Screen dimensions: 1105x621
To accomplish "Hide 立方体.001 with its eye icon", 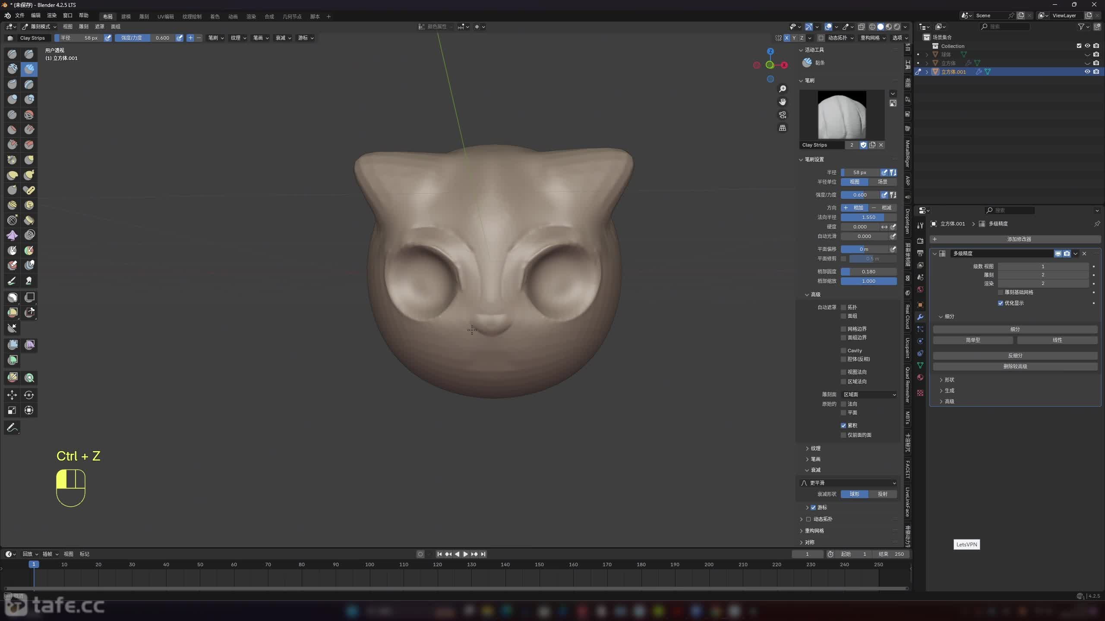I will [1087, 72].
